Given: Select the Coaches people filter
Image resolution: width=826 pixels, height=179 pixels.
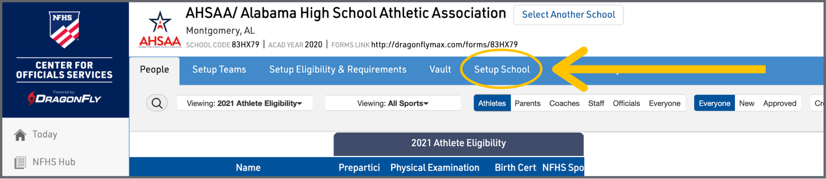Looking at the screenshot, I should coord(564,103).
